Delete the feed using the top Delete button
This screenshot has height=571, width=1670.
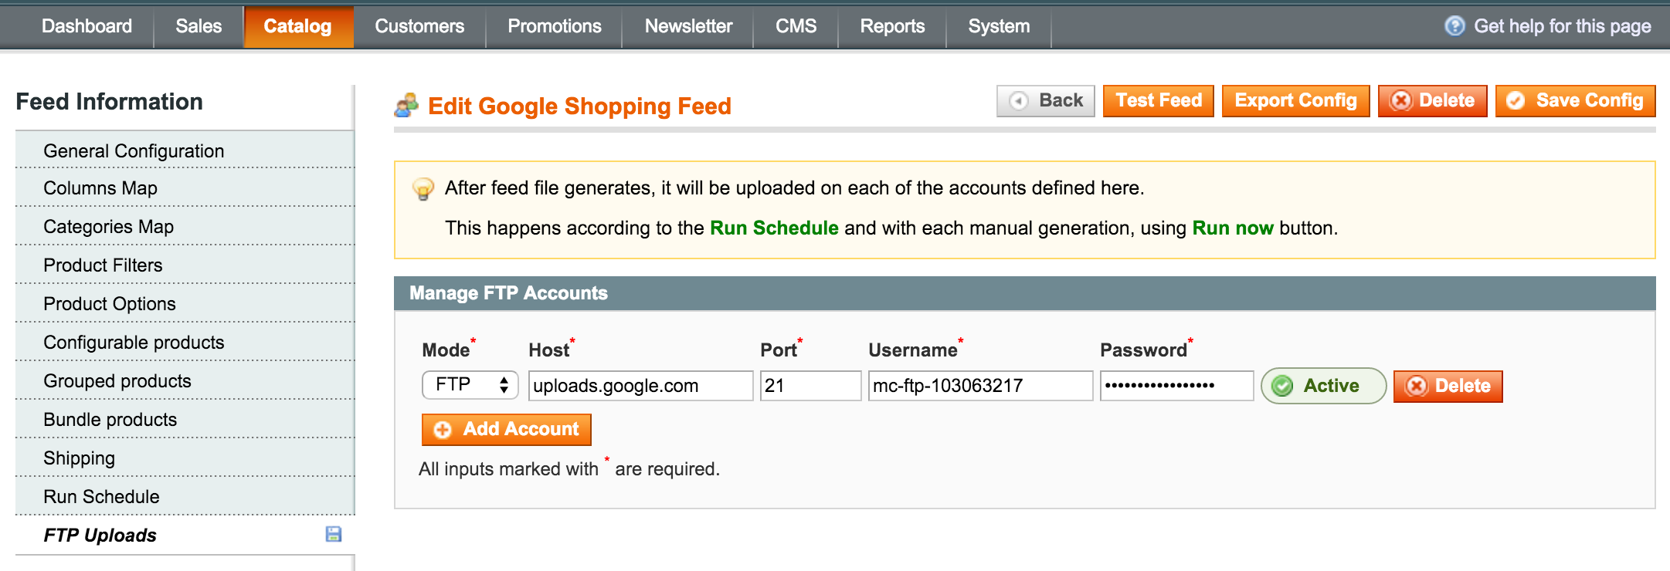click(1432, 101)
